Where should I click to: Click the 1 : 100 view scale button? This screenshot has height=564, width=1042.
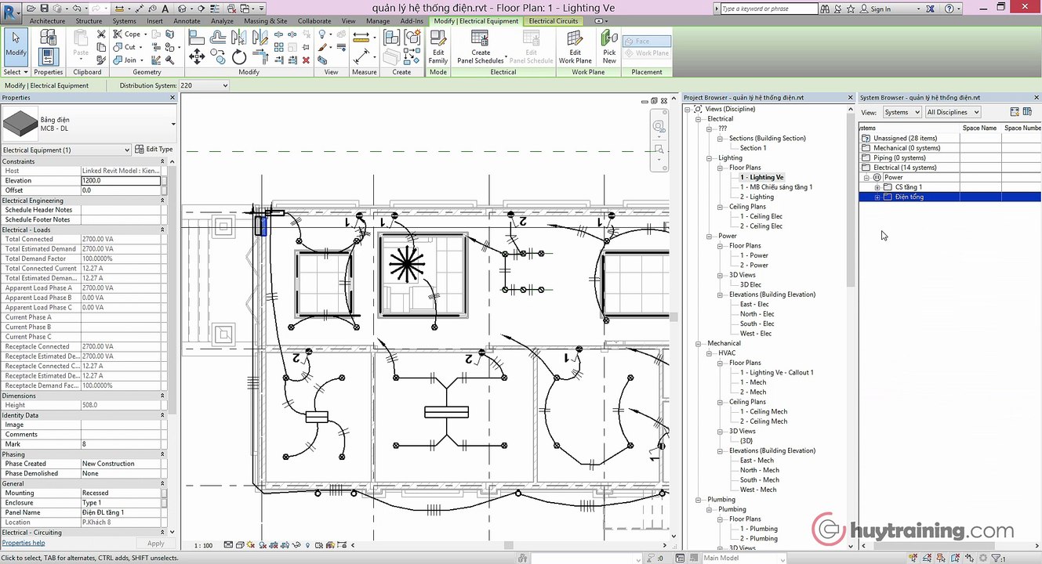[x=203, y=545]
